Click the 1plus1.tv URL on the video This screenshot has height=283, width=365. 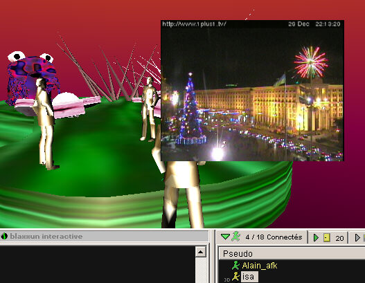(194, 24)
